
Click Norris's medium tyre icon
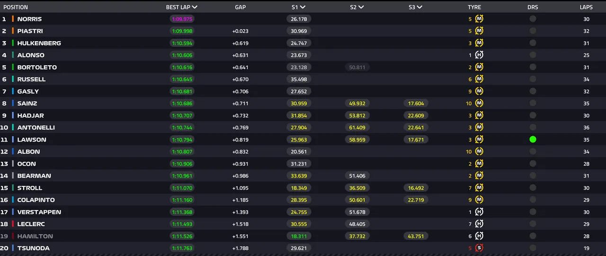pos(479,19)
